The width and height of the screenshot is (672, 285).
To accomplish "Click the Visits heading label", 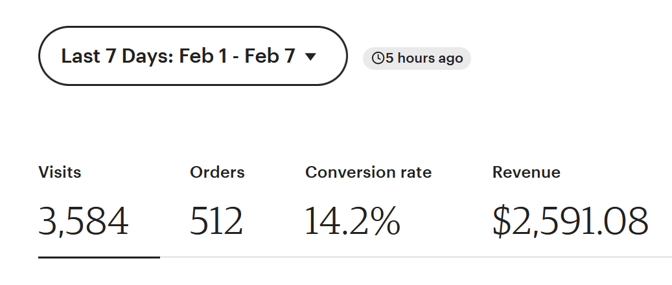I will click(60, 172).
